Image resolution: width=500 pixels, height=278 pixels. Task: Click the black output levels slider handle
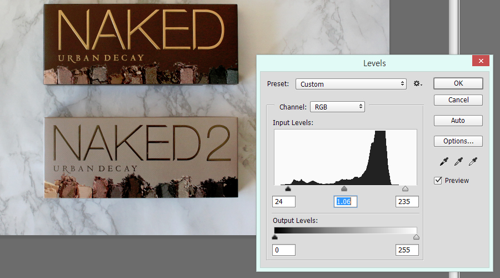[274, 237]
